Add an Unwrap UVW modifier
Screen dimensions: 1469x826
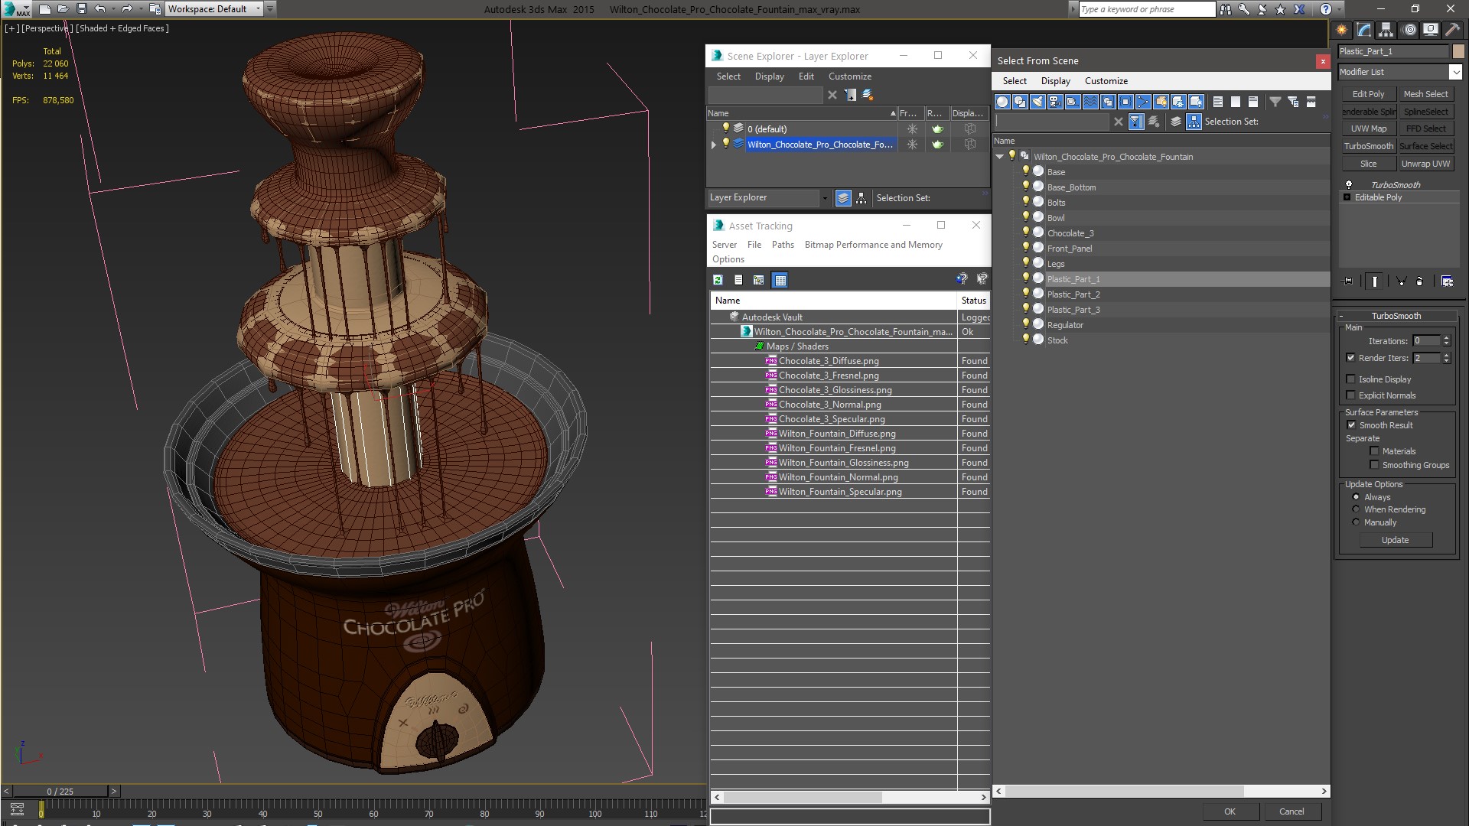click(x=1425, y=164)
